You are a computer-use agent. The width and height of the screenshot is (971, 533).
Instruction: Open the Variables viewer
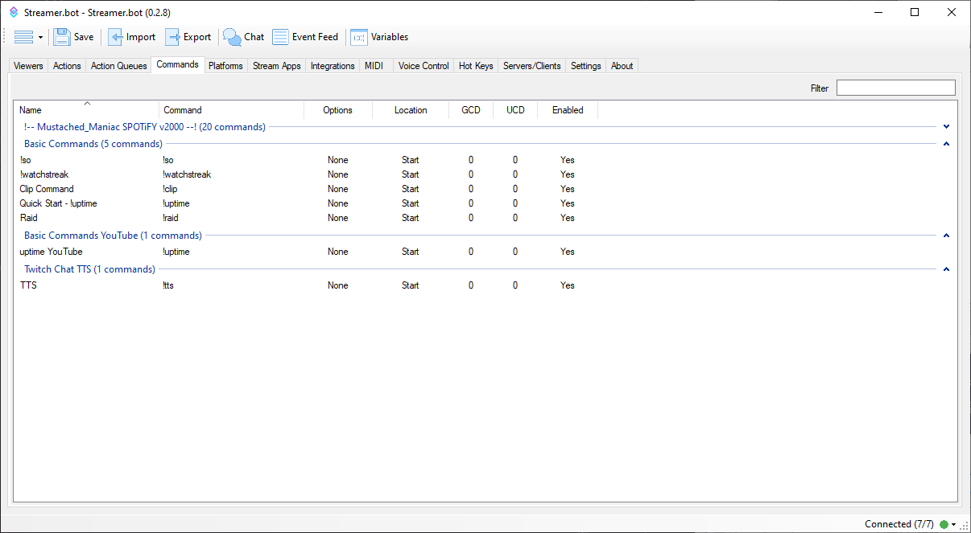tap(379, 37)
